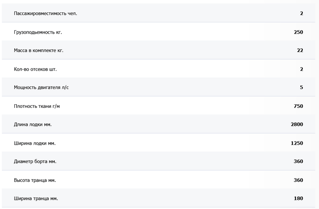Image resolution: width=319 pixels, height=209 pixels.
Task: Select the boat width value 1250
Action: [297, 143]
